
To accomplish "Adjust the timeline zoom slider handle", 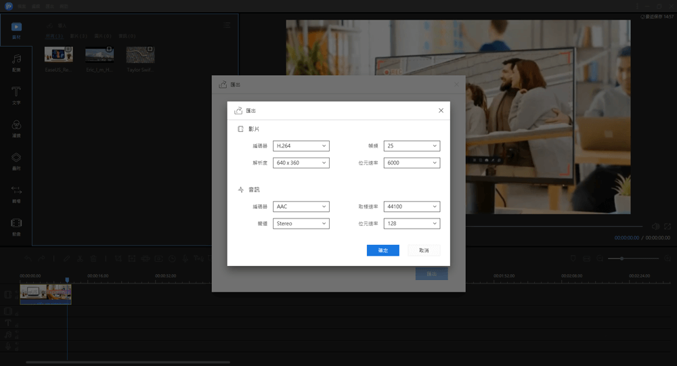I will coord(621,258).
